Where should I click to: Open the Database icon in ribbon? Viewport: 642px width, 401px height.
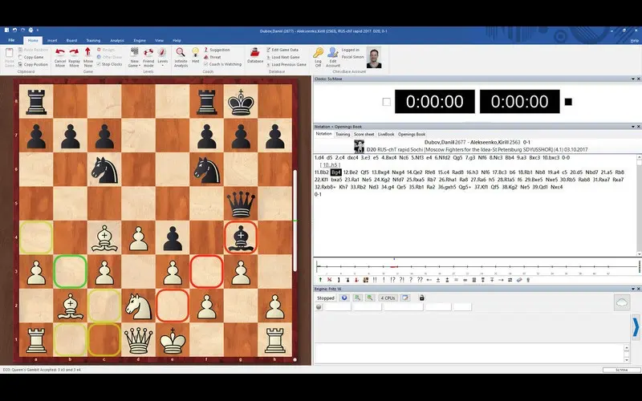pyautogui.click(x=255, y=53)
